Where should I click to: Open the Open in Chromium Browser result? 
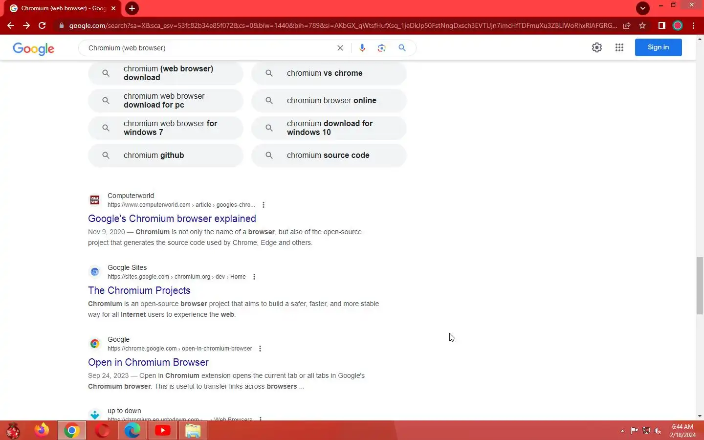148,362
